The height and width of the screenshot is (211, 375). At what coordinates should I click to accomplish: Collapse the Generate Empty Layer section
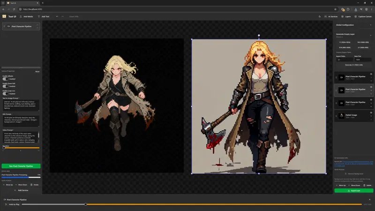371,36
